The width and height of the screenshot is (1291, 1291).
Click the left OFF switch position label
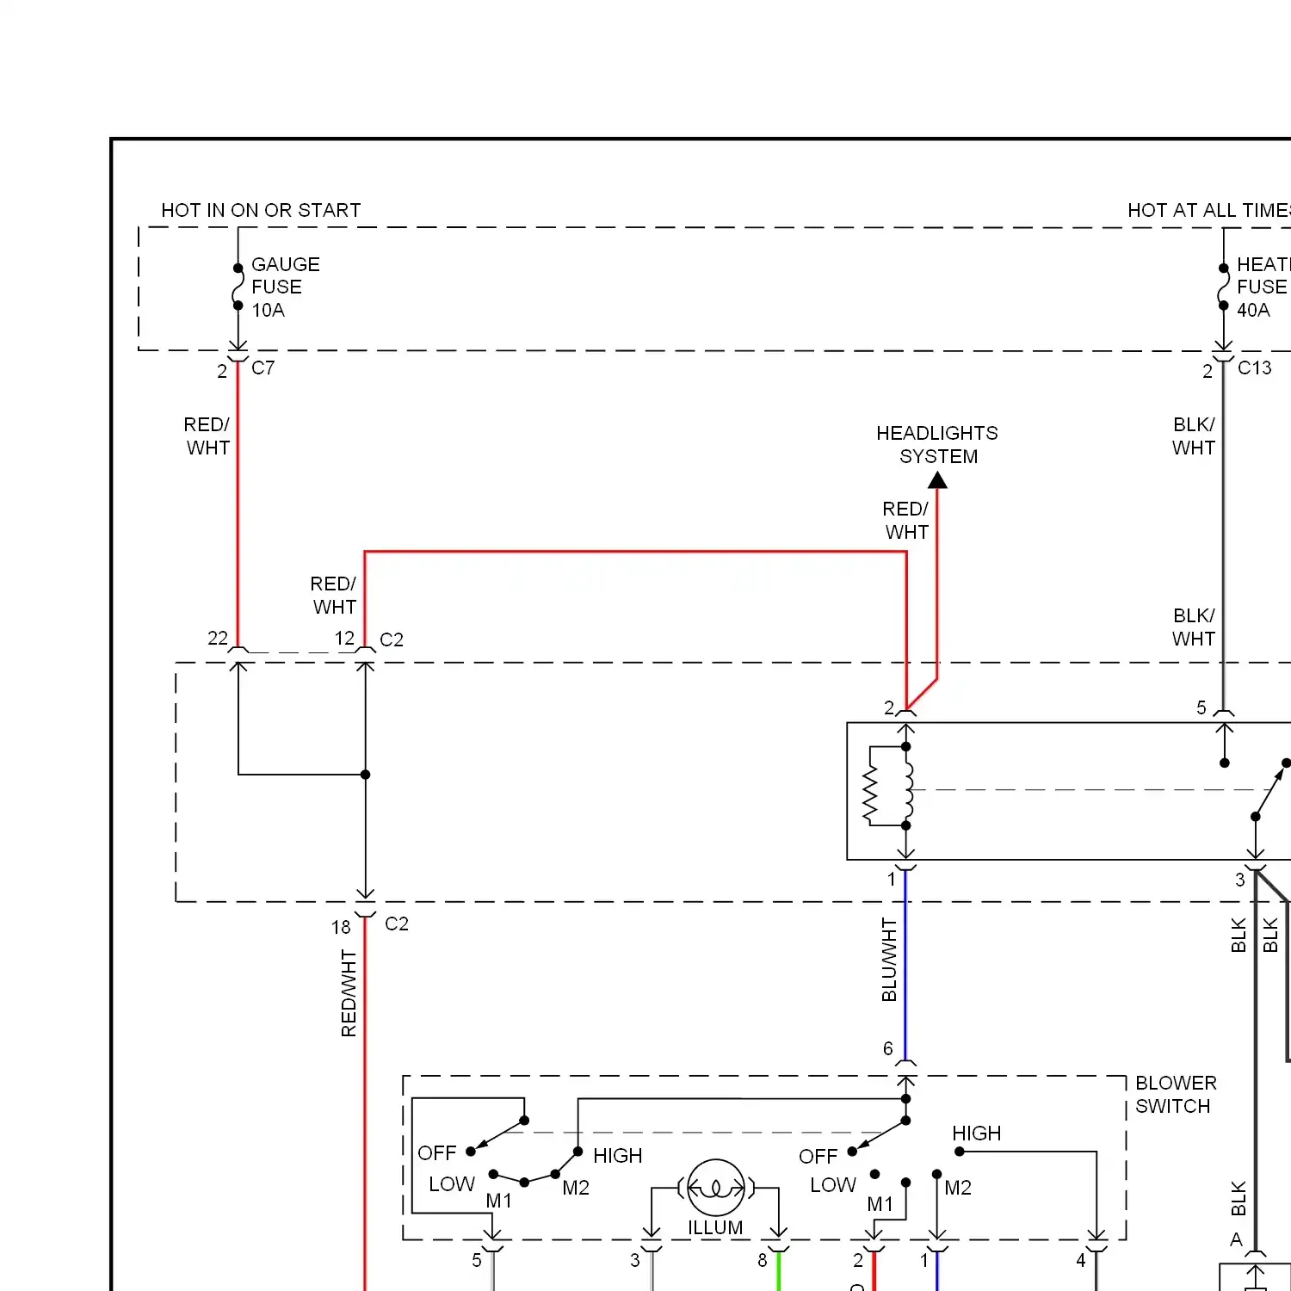point(436,1152)
